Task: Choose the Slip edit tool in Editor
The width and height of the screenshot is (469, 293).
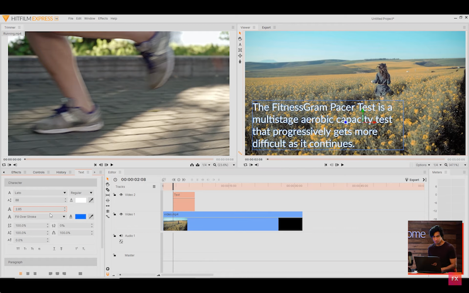Action: click(108, 195)
